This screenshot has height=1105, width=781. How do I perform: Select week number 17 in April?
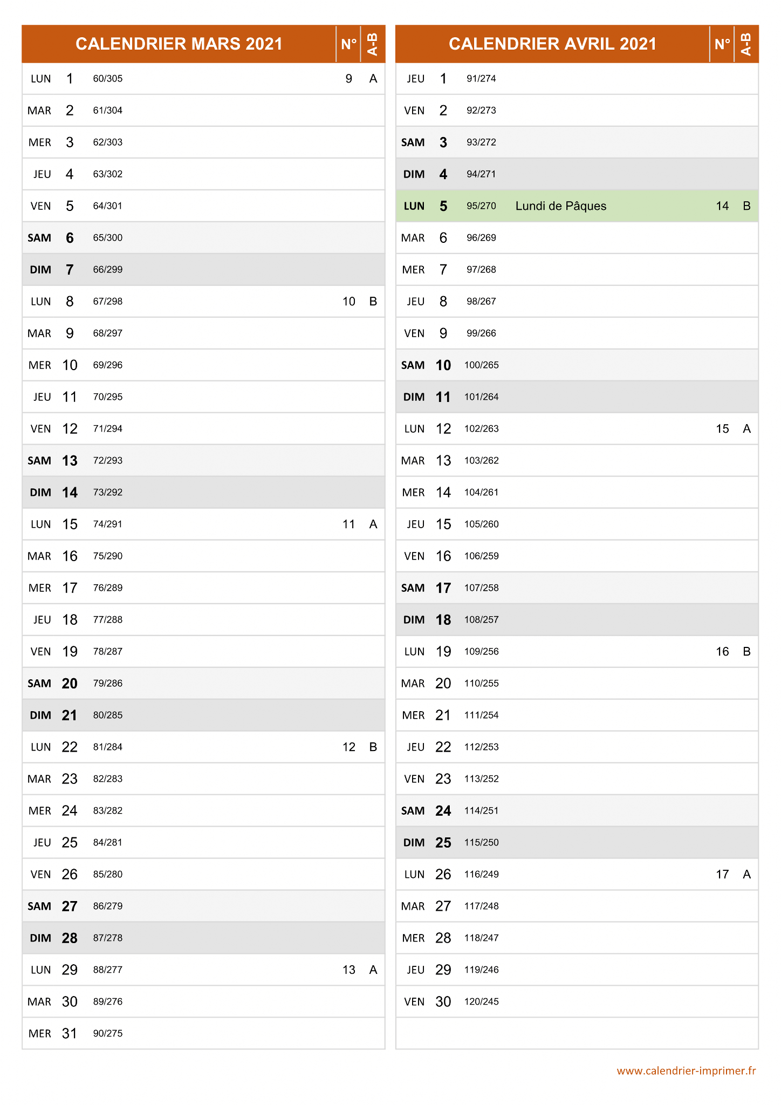722,875
